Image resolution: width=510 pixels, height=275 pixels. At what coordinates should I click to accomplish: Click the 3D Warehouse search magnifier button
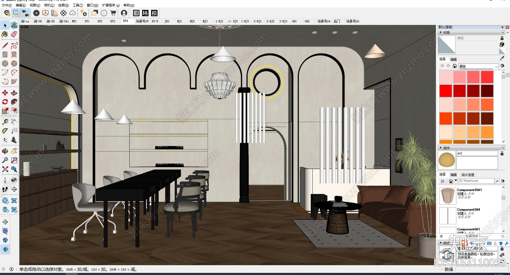pyautogui.click(x=497, y=181)
